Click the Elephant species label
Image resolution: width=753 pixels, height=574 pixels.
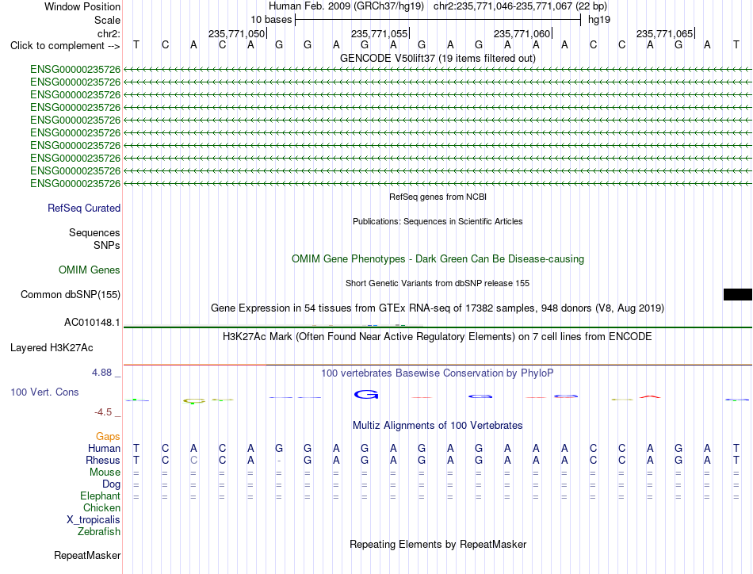101,496
